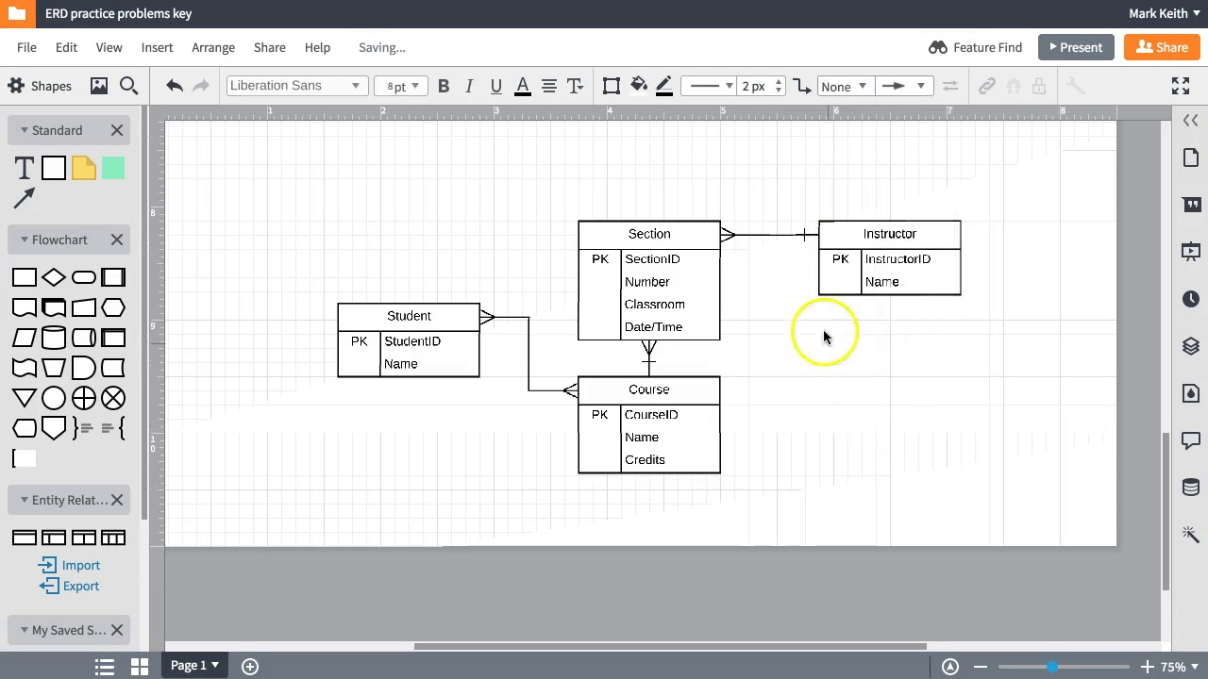Open page settings document icon
This screenshot has height=679, width=1208.
tap(1191, 157)
